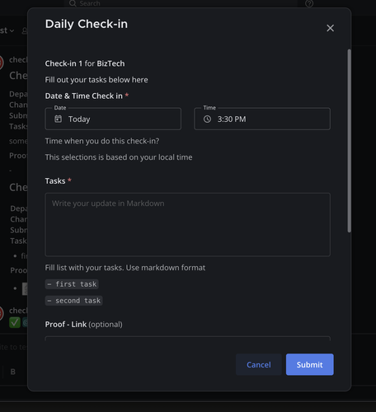This screenshot has height=412, width=376.
Task: Open the Date picker showing Today
Action: 113,119
